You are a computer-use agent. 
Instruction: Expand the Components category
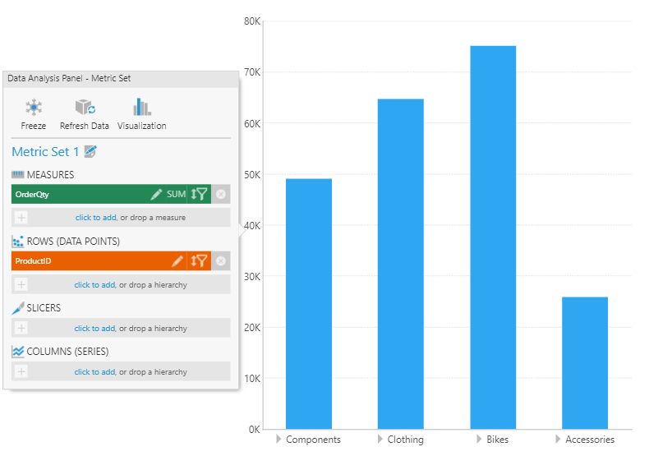coord(279,440)
